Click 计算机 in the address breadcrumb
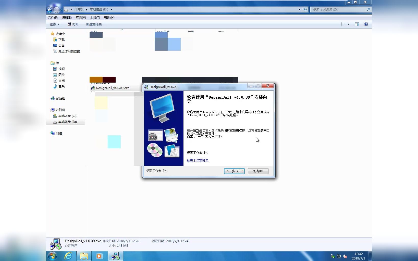 tap(79, 9)
